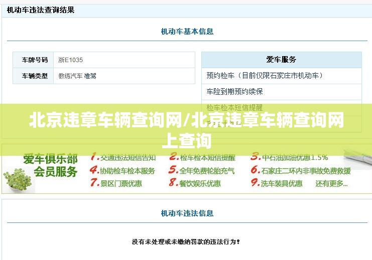Click banner item 8 餐饮娱乐优惠

click(x=195, y=183)
